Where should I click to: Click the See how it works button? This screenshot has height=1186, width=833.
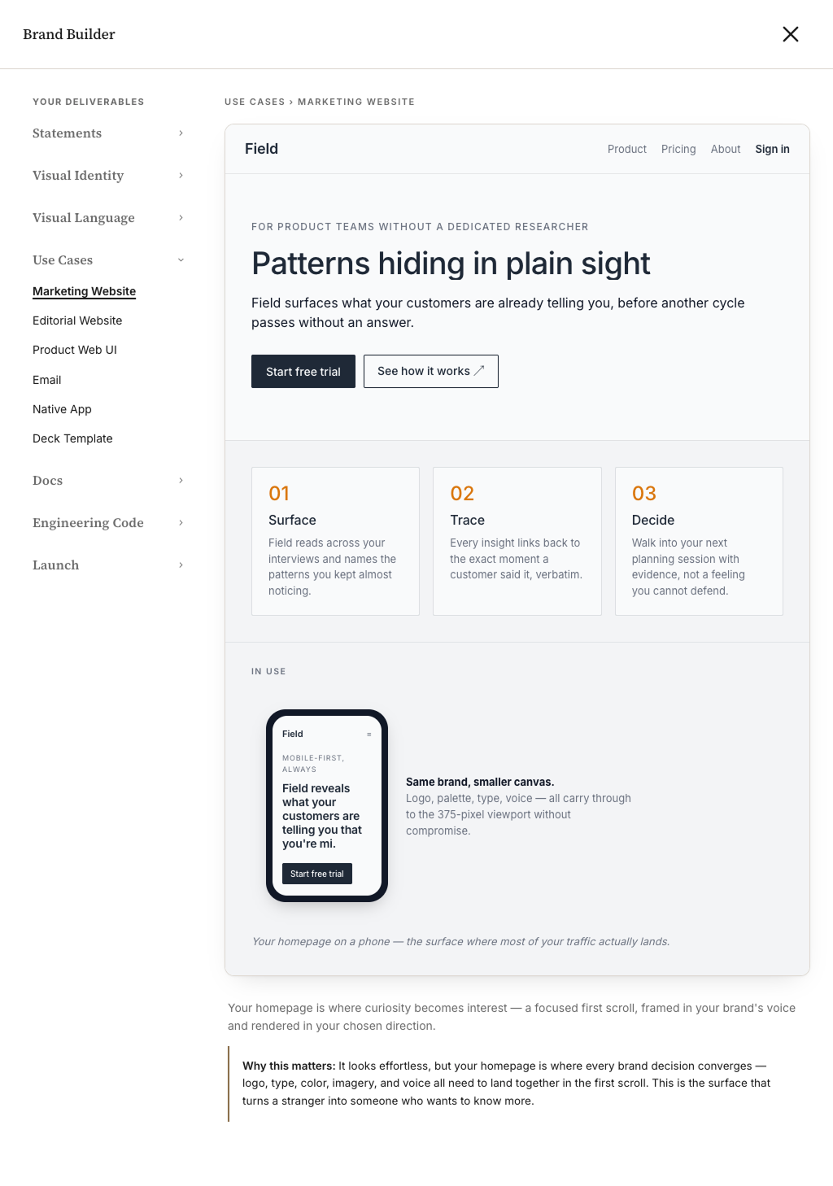pos(431,372)
